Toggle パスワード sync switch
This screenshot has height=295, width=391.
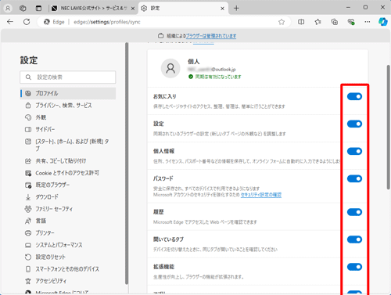[x=354, y=178]
